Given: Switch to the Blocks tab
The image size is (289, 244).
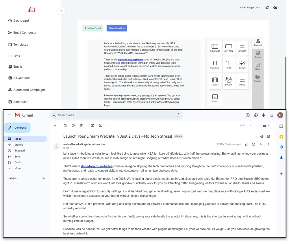Looking at the screenshot, I should pyautogui.click(x=257, y=54).
